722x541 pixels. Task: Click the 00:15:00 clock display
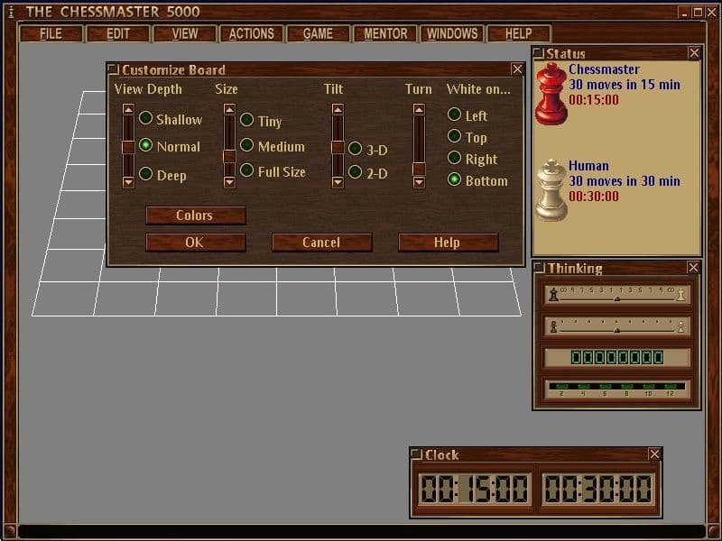pyautogui.click(x=475, y=488)
